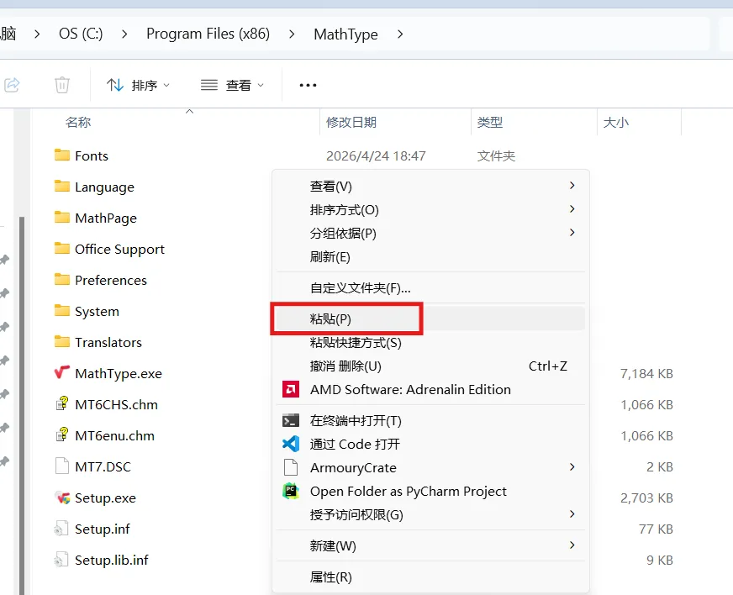Viewport: 733px width, 595px height.
Task: Click the AMD Software Adrenalin Edition icon
Action: (x=291, y=389)
